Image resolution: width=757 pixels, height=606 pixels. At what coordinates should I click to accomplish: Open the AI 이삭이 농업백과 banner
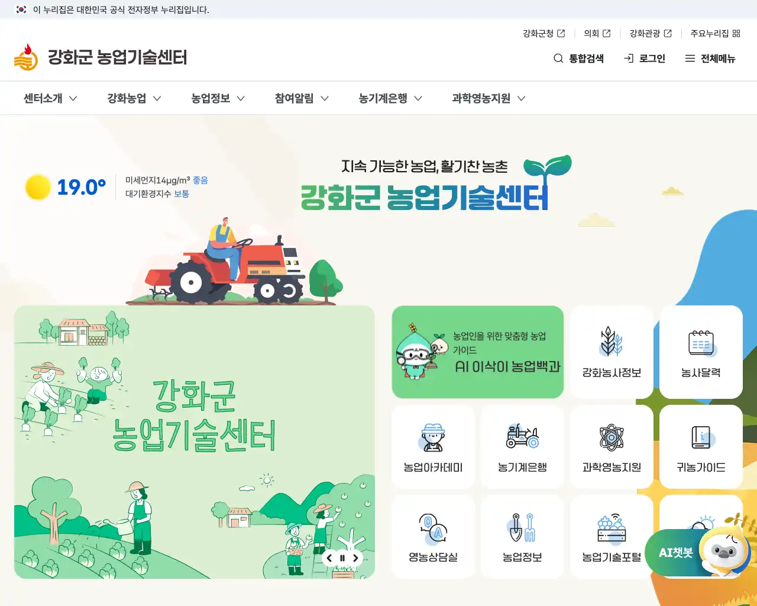[478, 352]
